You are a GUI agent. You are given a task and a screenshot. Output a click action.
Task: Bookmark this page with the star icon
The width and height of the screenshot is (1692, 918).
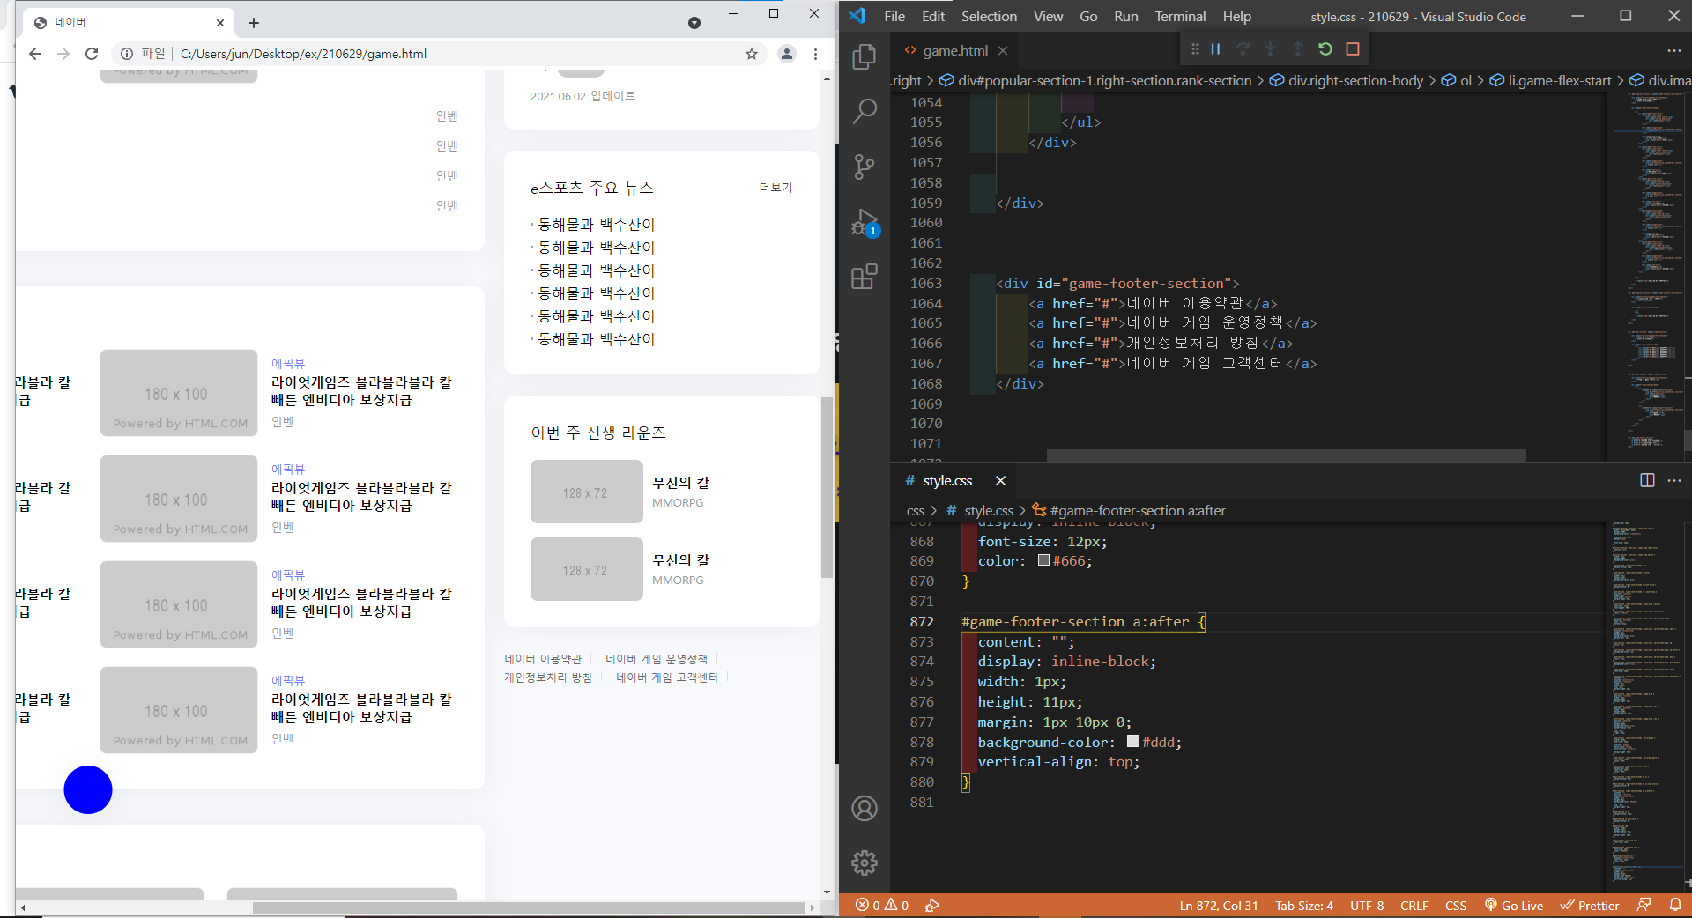point(752,54)
